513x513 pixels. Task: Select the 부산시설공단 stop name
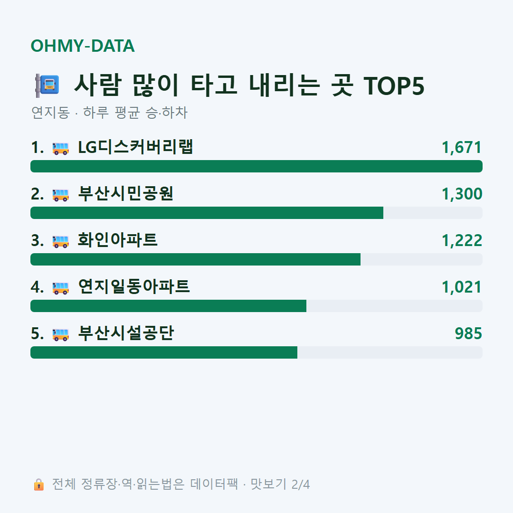126,332
